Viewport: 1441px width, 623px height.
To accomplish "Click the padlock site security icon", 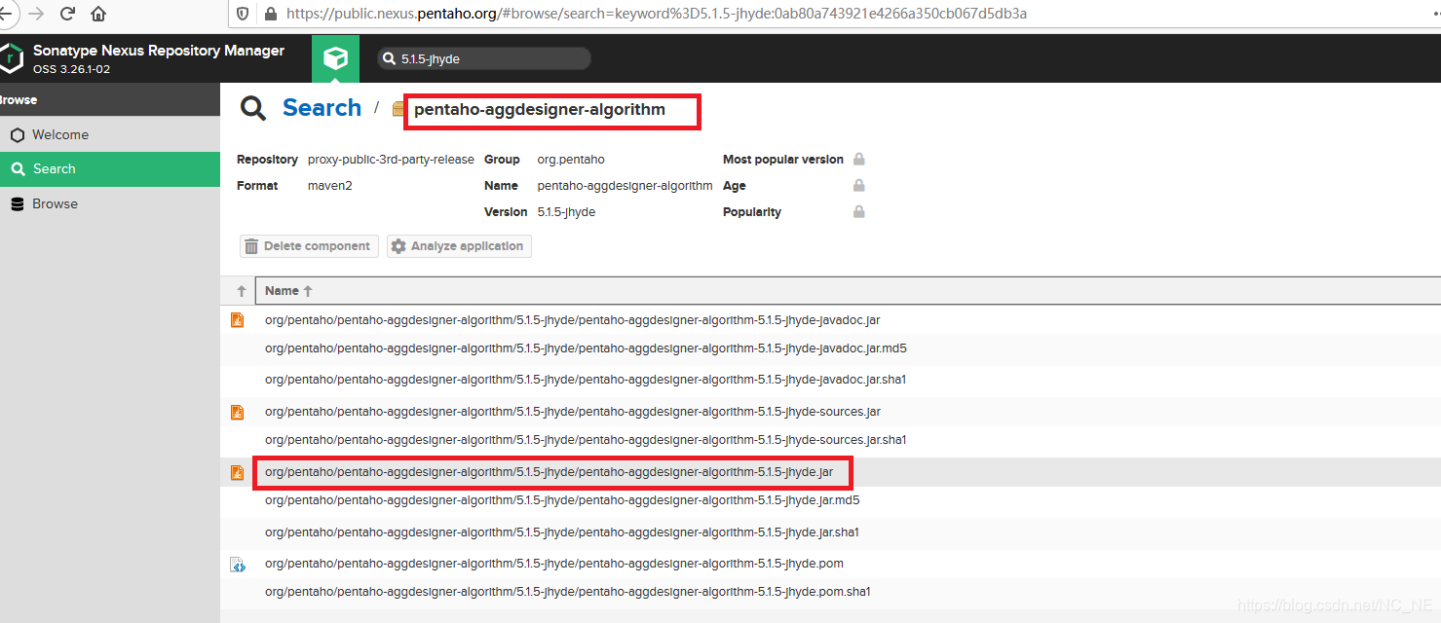I will pos(269,14).
